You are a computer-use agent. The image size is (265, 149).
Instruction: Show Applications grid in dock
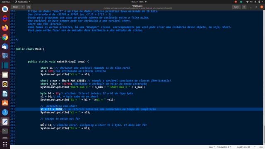tap(5, 144)
